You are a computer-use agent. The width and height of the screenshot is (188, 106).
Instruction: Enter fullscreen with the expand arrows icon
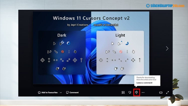167,92
